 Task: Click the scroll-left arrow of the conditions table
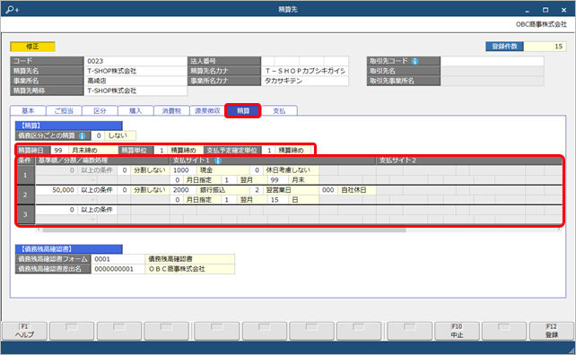(x=39, y=229)
